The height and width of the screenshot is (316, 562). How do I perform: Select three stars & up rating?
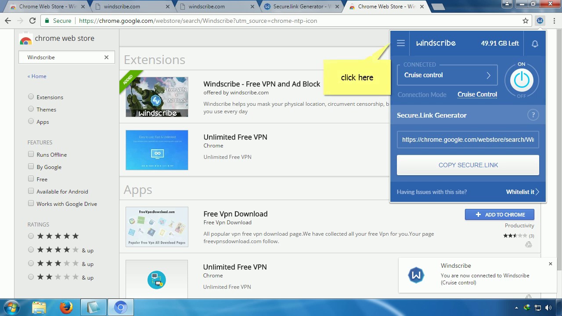[x=31, y=263]
